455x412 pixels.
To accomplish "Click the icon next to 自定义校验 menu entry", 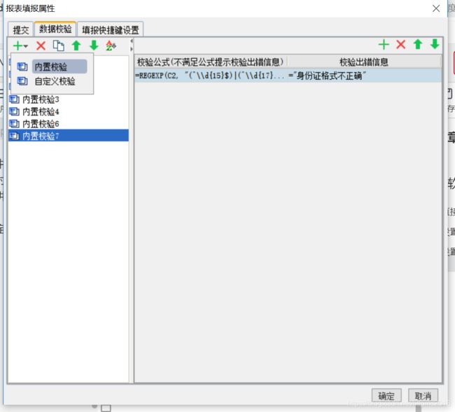I will click(22, 81).
